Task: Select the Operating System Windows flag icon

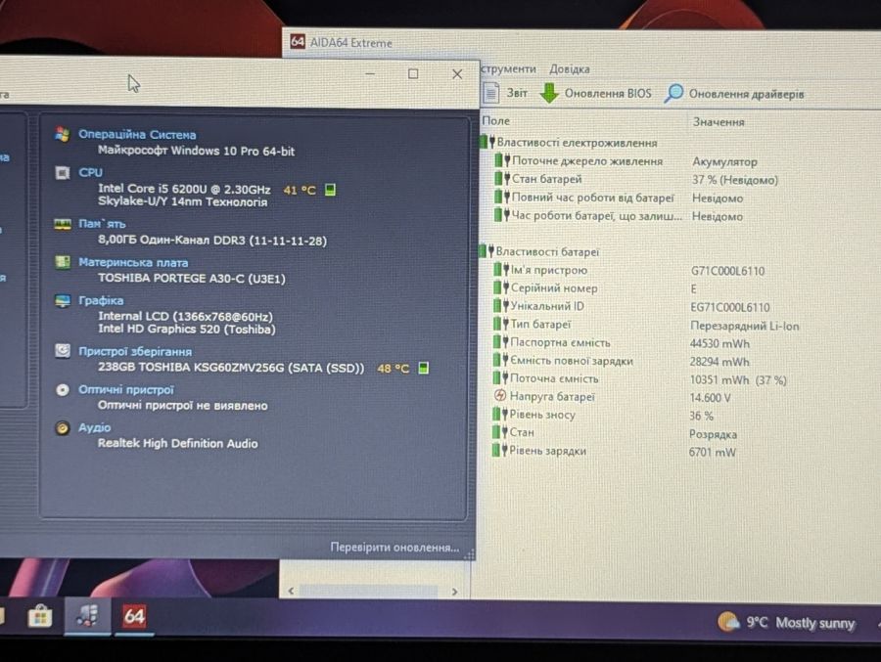Action: 63,134
